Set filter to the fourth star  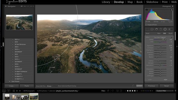click(x=135, y=91)
